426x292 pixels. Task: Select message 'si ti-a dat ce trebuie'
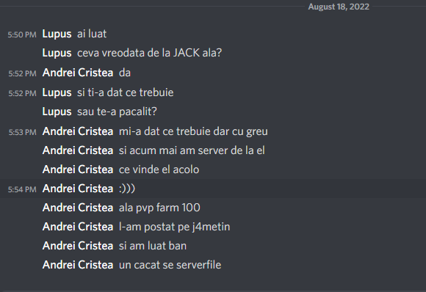(x=126, y=92)
